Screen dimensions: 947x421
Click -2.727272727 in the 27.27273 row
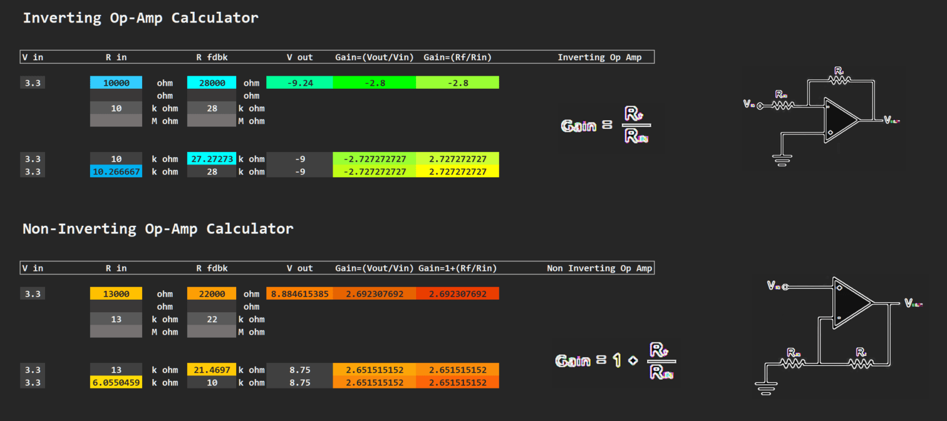tap(375, 159)
